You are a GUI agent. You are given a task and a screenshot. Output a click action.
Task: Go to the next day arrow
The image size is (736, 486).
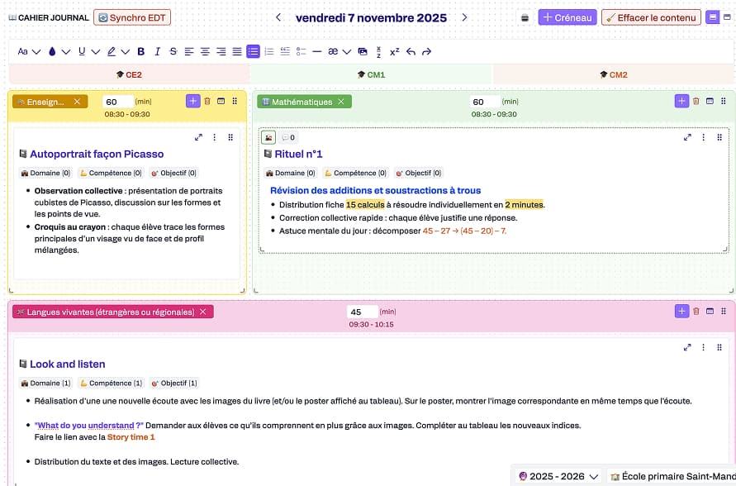click(x=464, y=17)
